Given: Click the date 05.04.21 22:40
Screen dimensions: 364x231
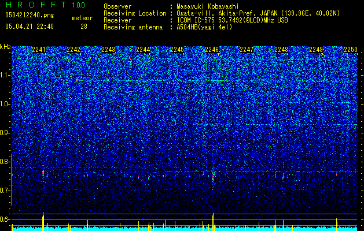Looking at the screenshot, I should (x=30, y=27).
